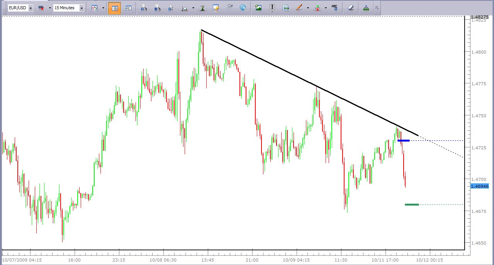This screenshot has height=265, width=494.
Task: Open the drawing tools dropdown arrow
Action: [308, 8]
